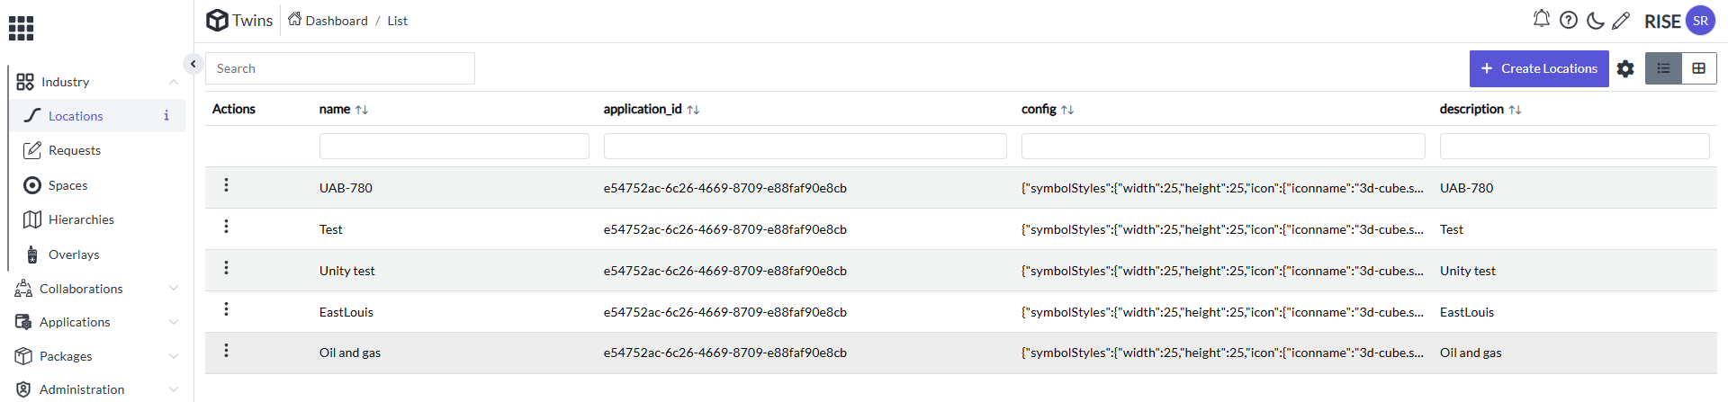Click the pencil edit icon in header
1728x402 pixels.
pyautogui.click(x=1621, y=20)
